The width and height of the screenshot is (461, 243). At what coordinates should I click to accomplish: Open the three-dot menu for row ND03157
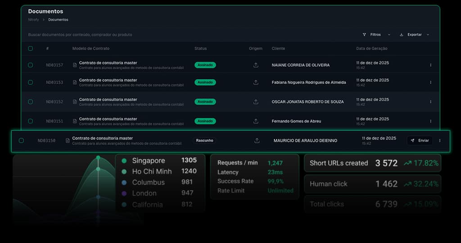pyautogui.click(x=431, y=65)
